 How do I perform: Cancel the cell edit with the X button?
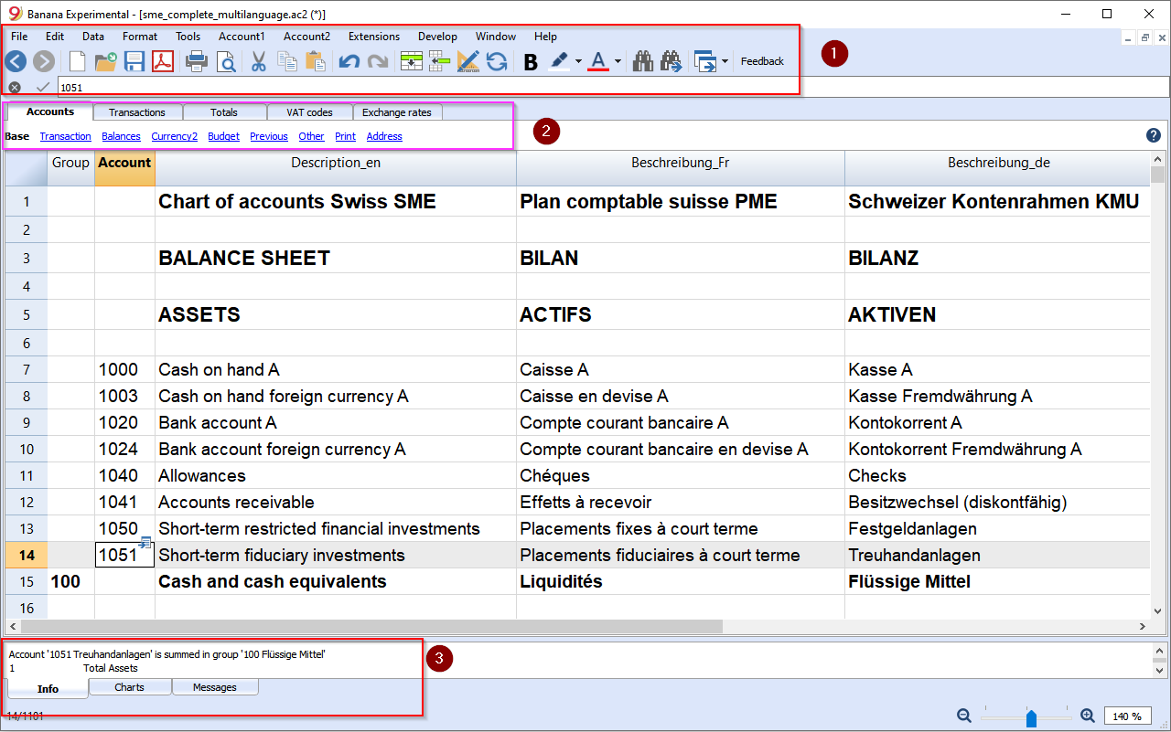[x=15, y=87]
